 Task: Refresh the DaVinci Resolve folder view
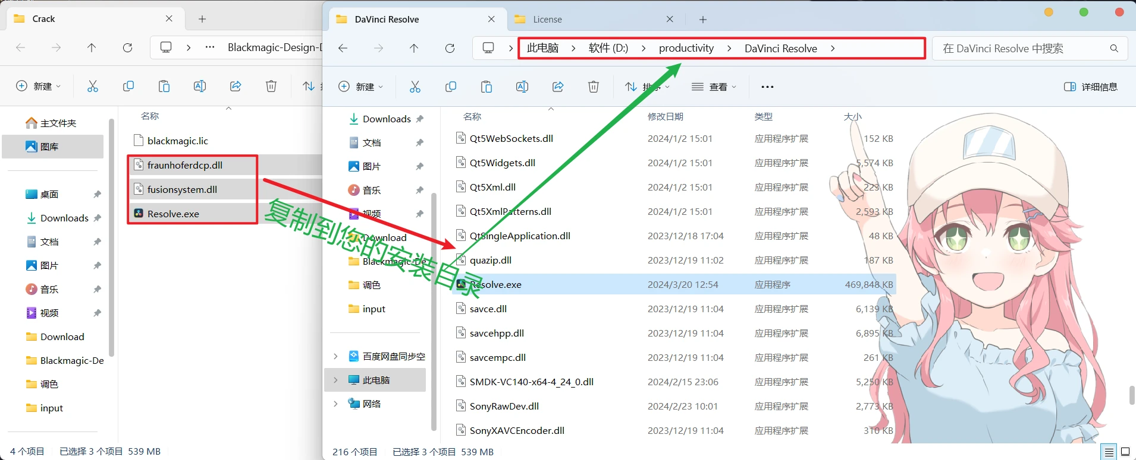(450, 48)
